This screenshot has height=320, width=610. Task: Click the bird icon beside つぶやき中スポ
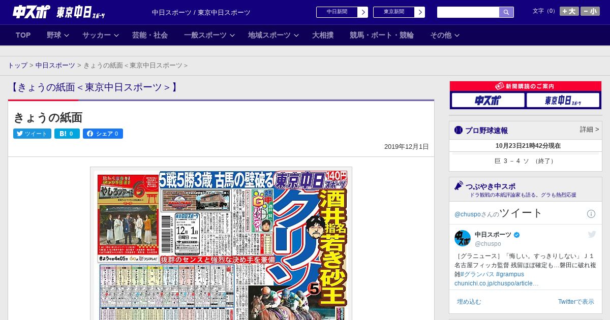click(x=459, y=185)
